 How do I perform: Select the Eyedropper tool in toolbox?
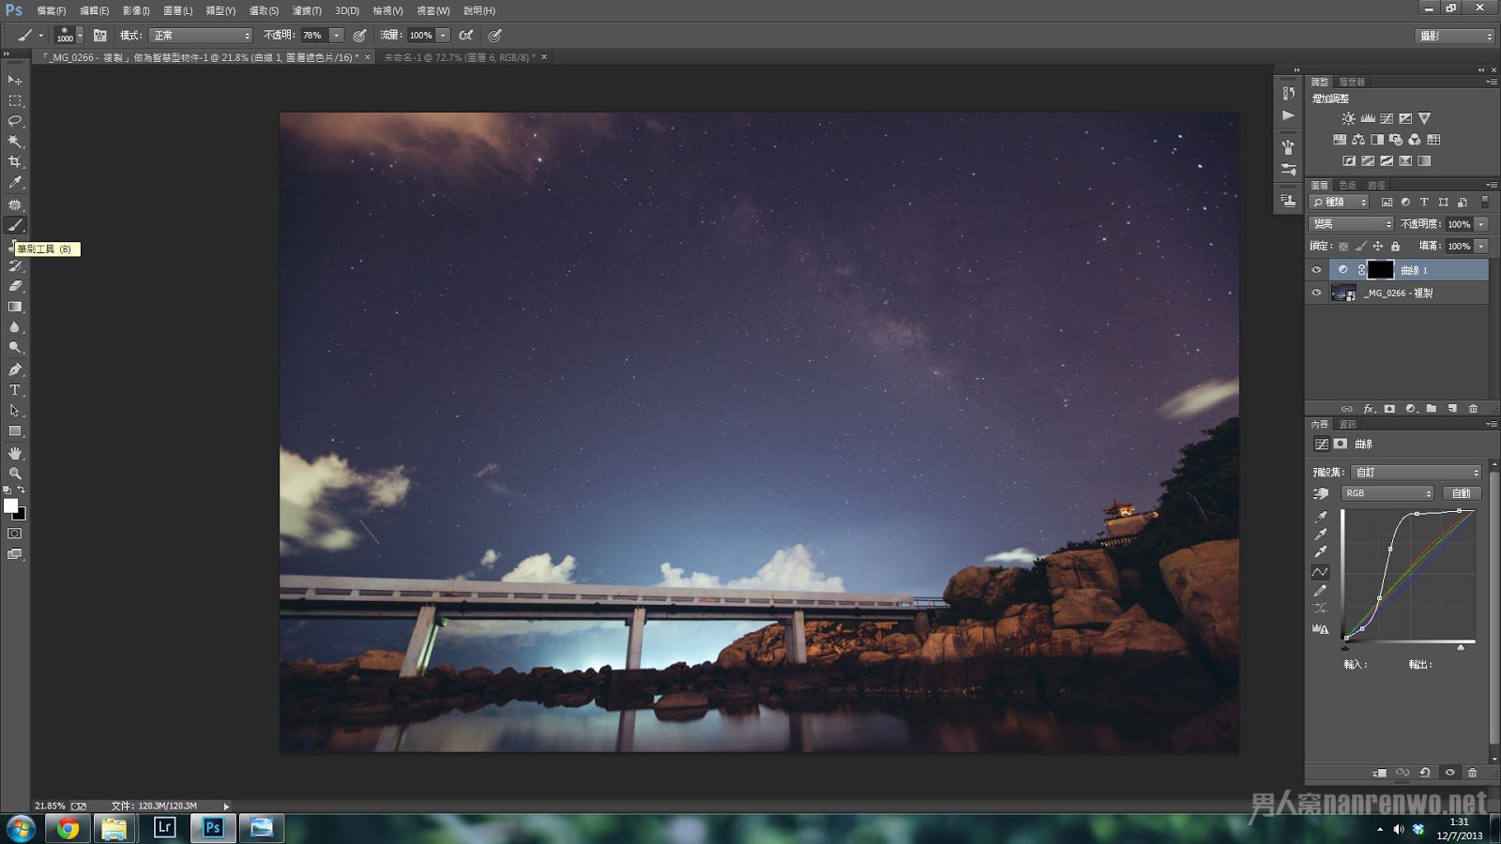coord(15,183)
